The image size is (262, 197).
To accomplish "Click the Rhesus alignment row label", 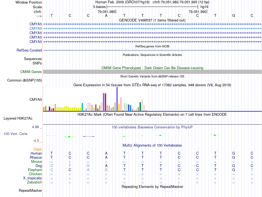I will coord(36,157).
